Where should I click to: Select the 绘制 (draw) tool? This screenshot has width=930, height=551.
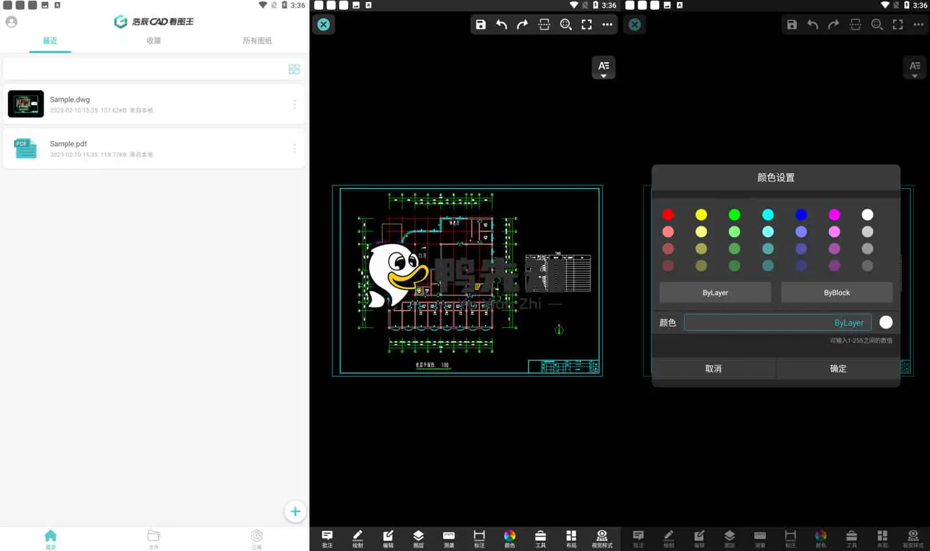[x=357, y=538]
